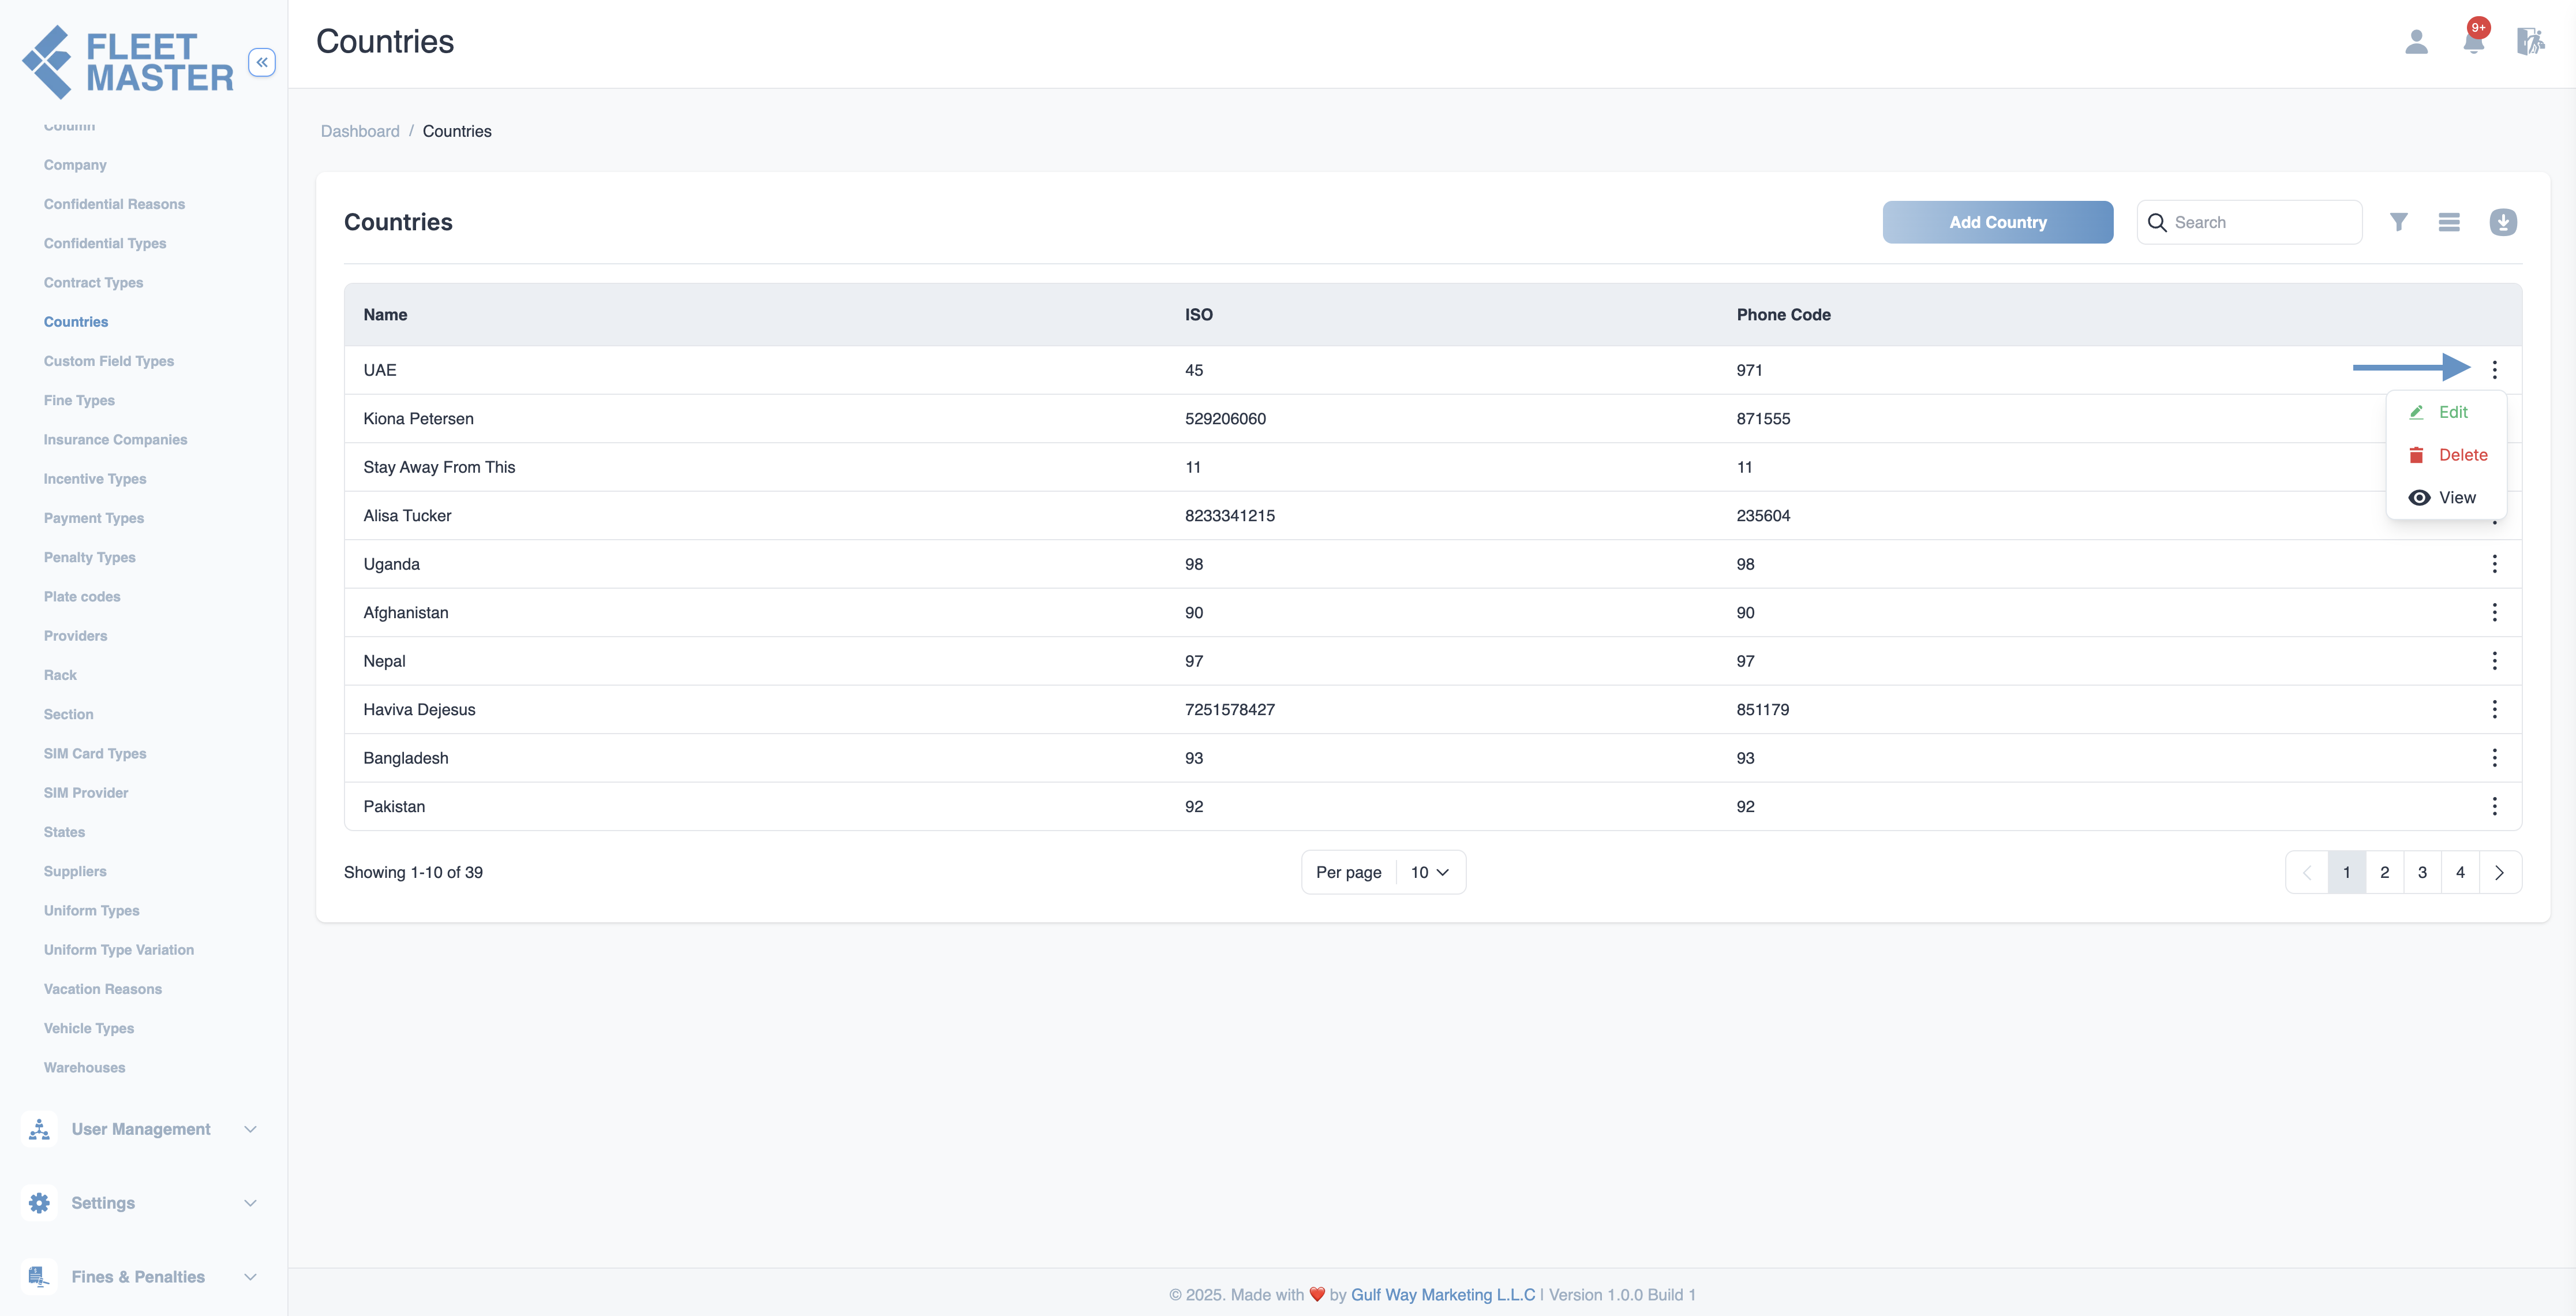Open the Pakistan row three-dot menu

(2494, 806)
